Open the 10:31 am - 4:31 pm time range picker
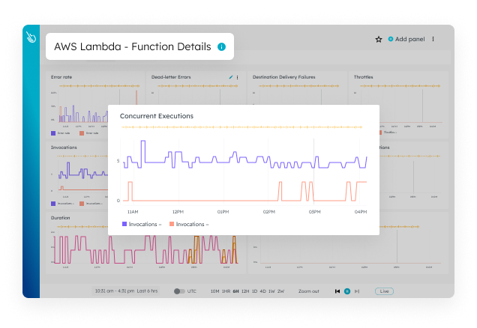The width and height of the screenshot is (477, 328). [126, 291]
